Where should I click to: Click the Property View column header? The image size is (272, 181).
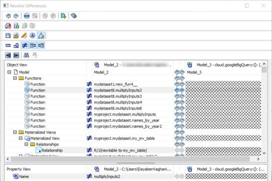[19, 169]
